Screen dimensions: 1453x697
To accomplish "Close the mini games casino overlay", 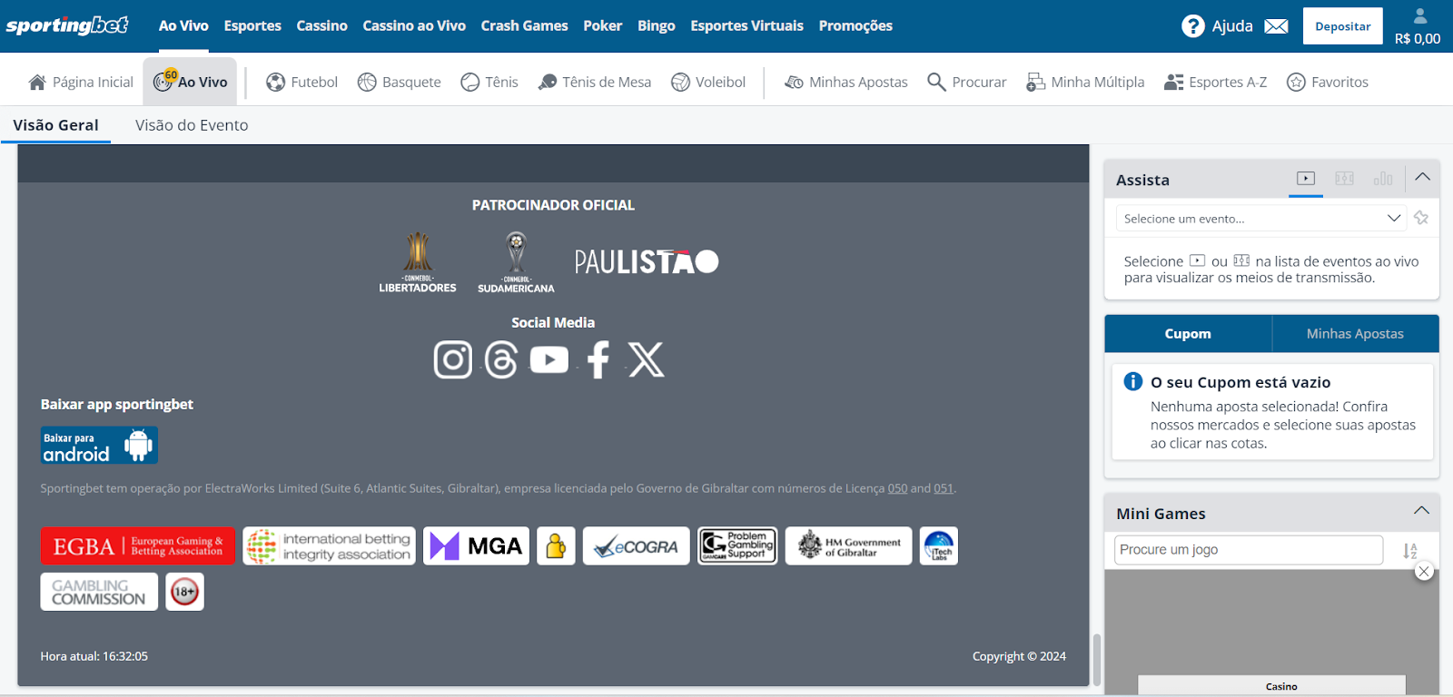I will pos(1424,571).
